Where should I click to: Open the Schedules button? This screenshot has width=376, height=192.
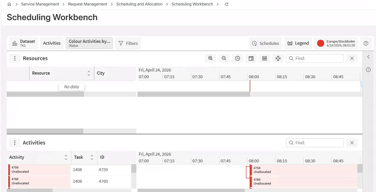tap(266, 43)
